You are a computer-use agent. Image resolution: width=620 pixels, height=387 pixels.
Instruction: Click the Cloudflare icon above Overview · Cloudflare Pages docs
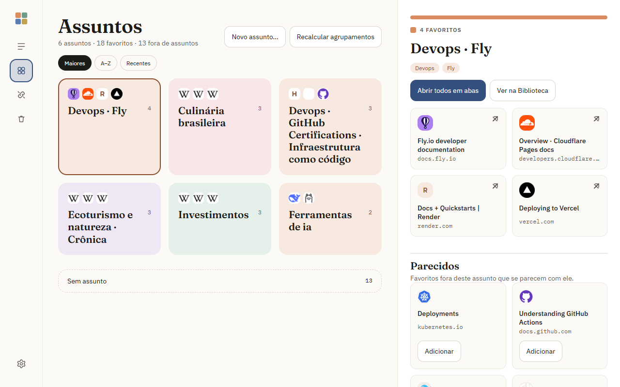pos(527,123)
